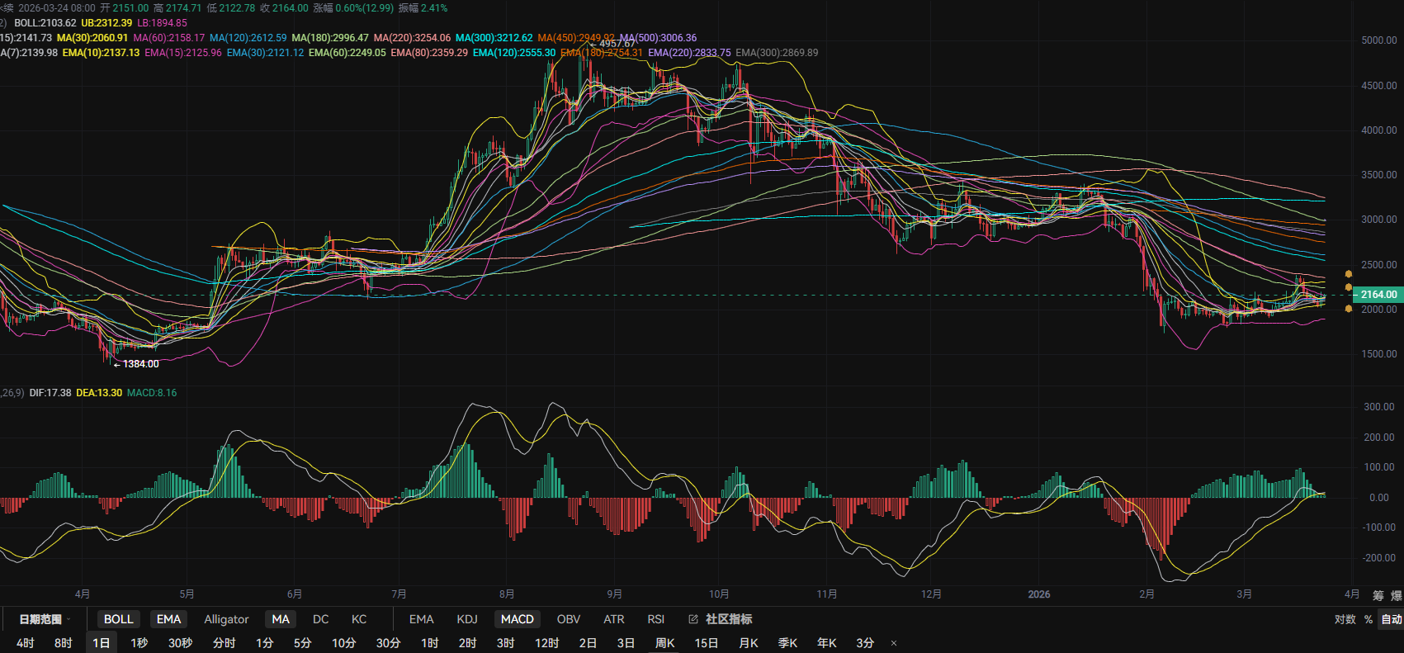This screenshot has height=653, width=1404.
Task: Click the 筹 chip distribution icon
Action: [x=1378, y=595]
